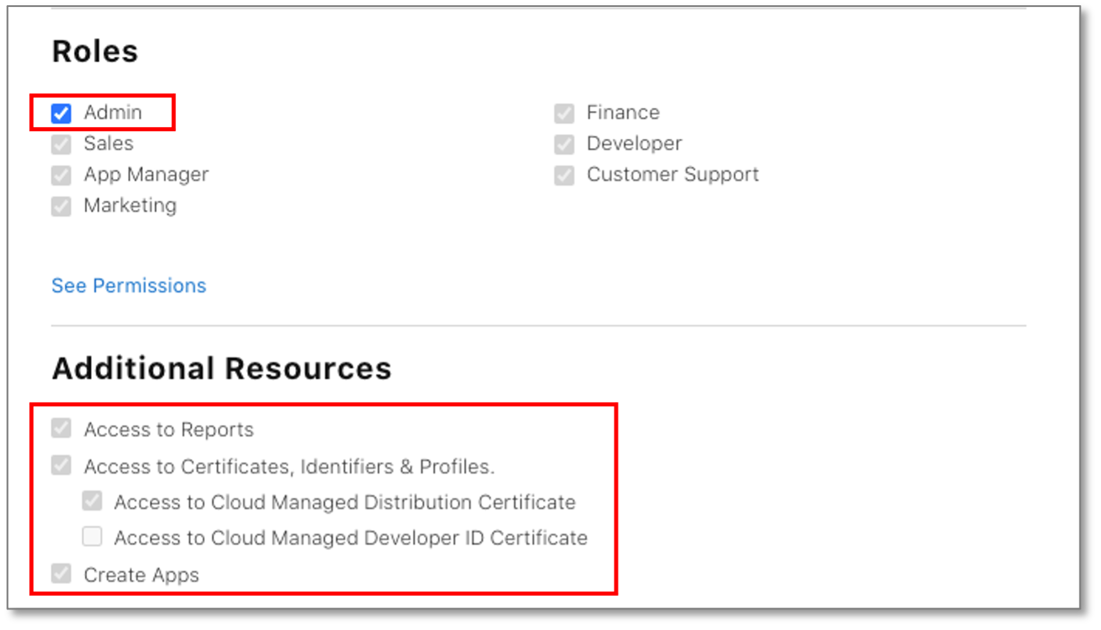The height and width of the screenshot is (630, 1101).
Task: Click the "Create Apps" label text
Action: [142, 575]
